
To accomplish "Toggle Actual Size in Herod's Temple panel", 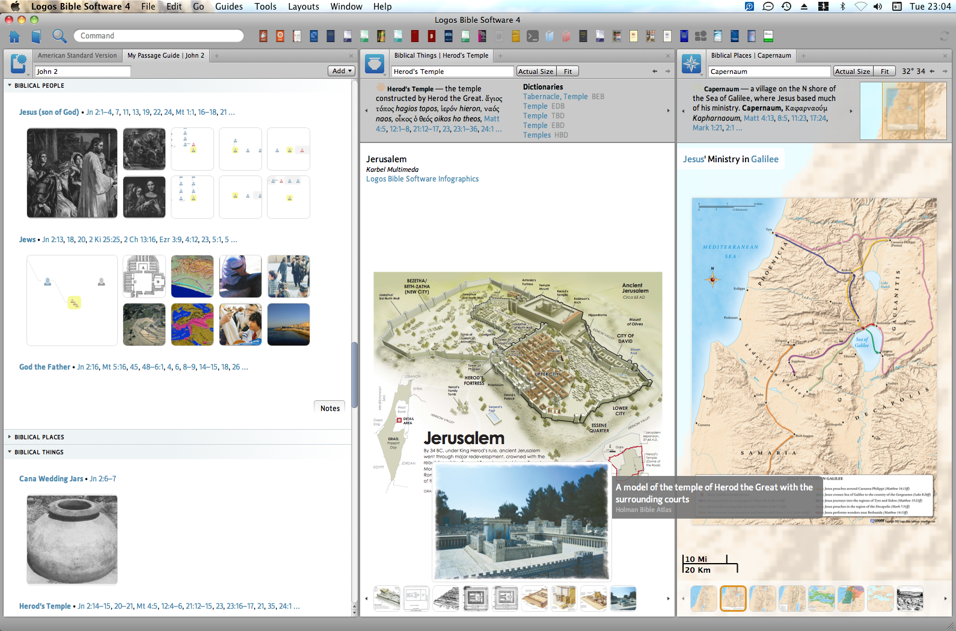I will (x=536, y=72).
